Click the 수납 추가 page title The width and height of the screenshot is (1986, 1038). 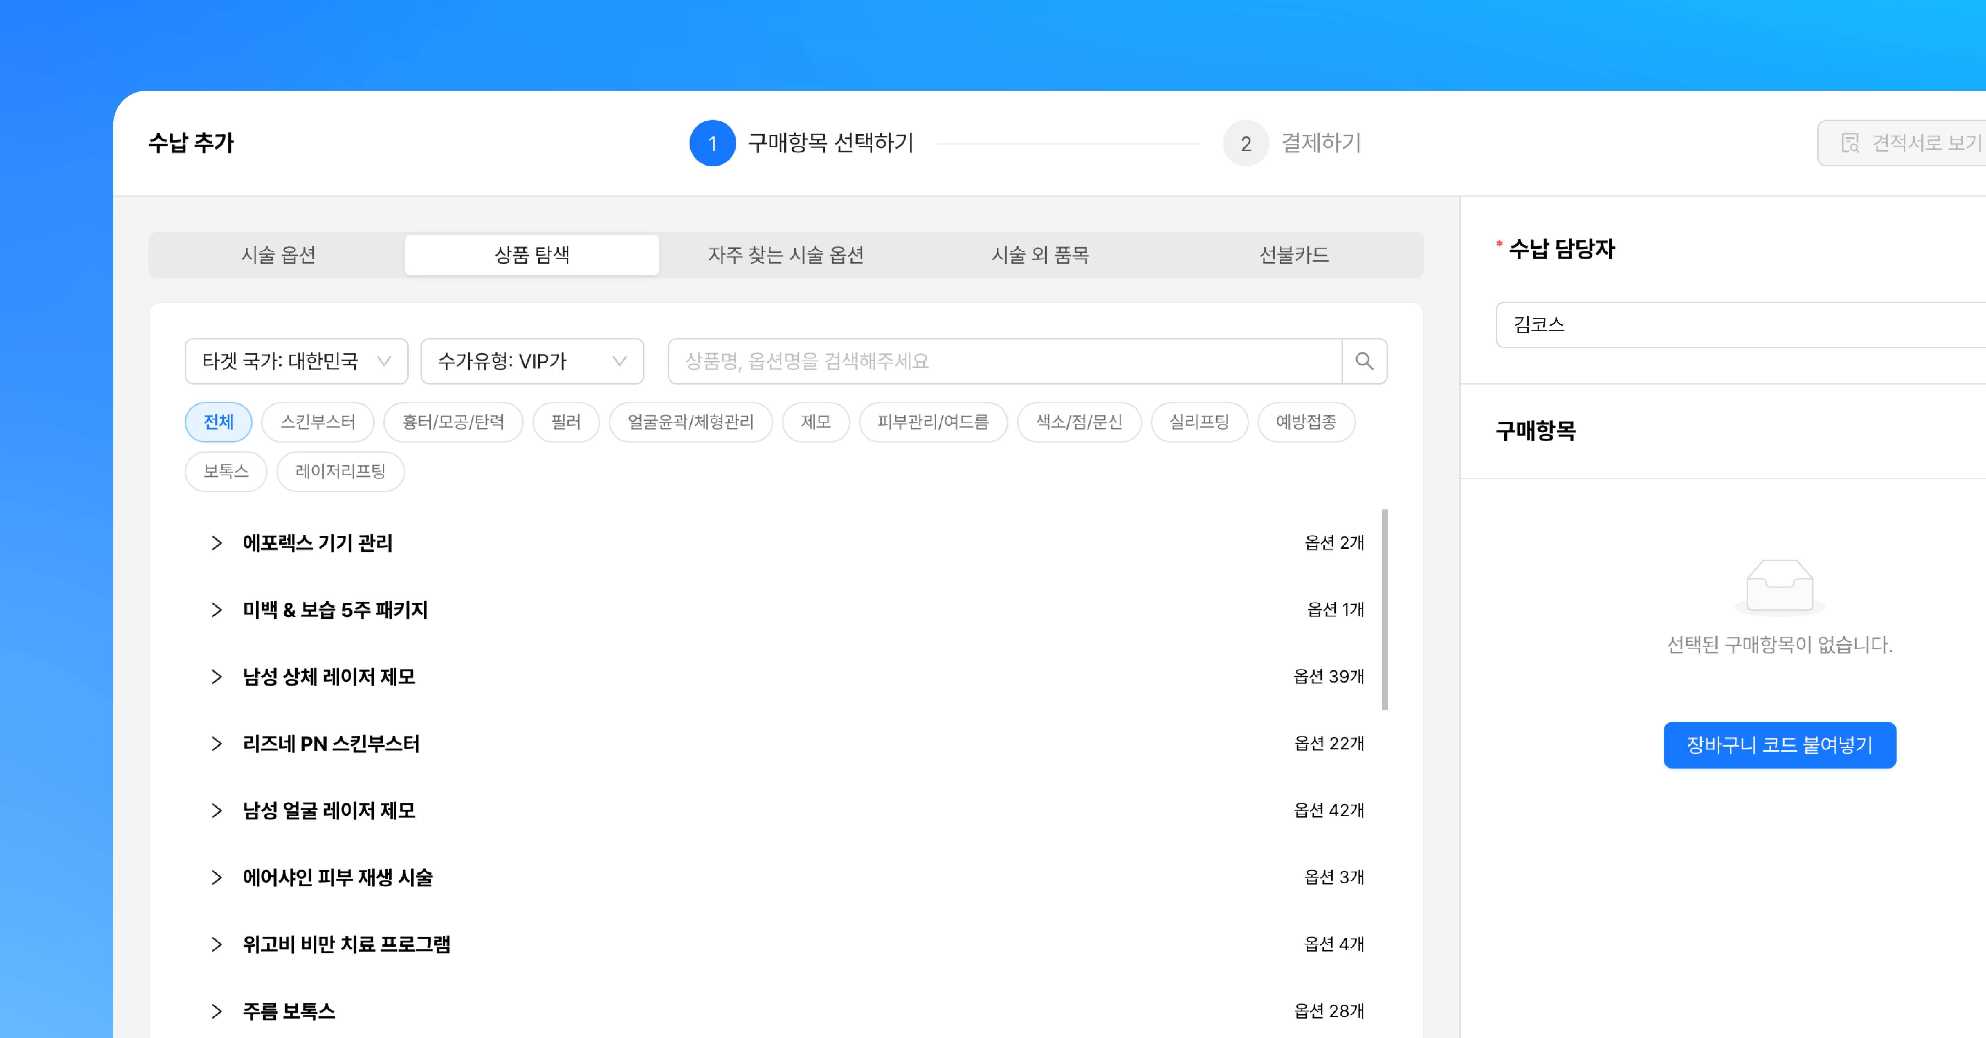191,143
